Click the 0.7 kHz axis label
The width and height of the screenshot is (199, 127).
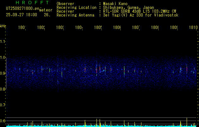pyautogui.click(x=3, y=105)
